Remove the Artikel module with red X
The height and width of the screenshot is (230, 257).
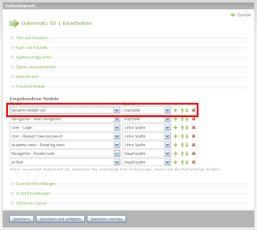pos(194,162)
